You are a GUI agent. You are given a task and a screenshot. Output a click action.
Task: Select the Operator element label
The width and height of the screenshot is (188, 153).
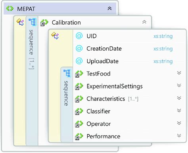pos(99,124)
